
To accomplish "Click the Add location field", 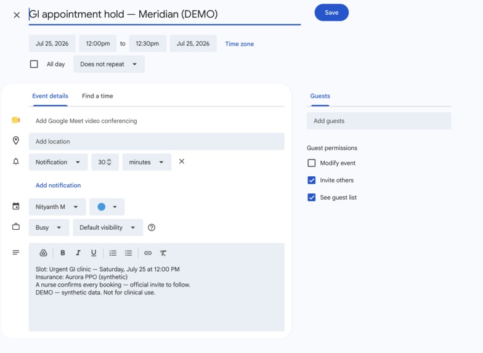I will point(156,142).
